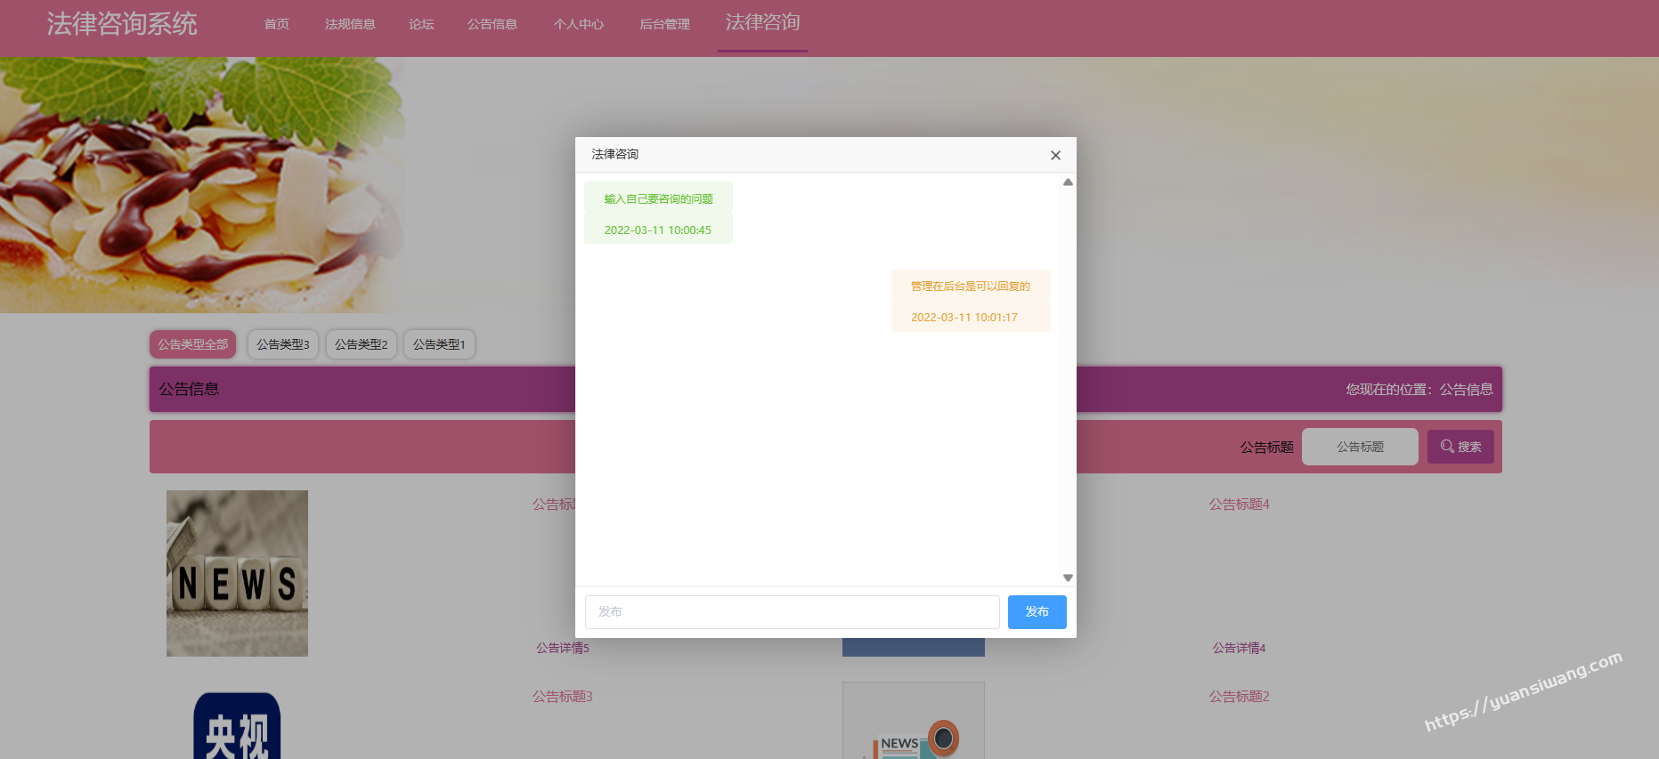The height and width of the screenshot is (759, 1659).
Task: Click the orange reply 管理在后台是可以回复的
Action: (x=970, y=287)
